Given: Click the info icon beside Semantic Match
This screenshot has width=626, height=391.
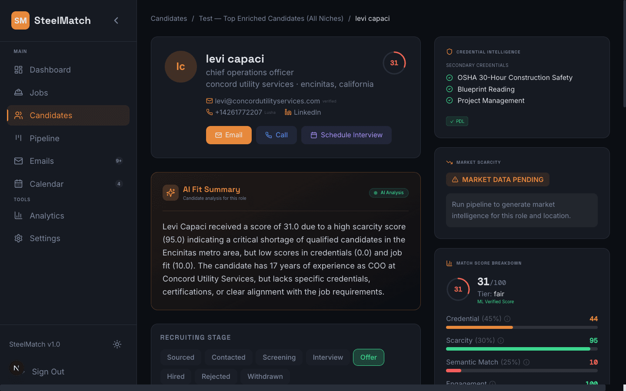Looking at the screenshot, I should (526, 362).
